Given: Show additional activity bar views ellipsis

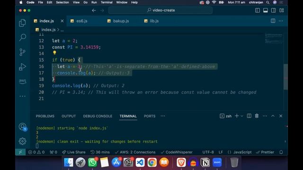Looking at the screenshot, I should pyautogui.click(x=22, y=96).
